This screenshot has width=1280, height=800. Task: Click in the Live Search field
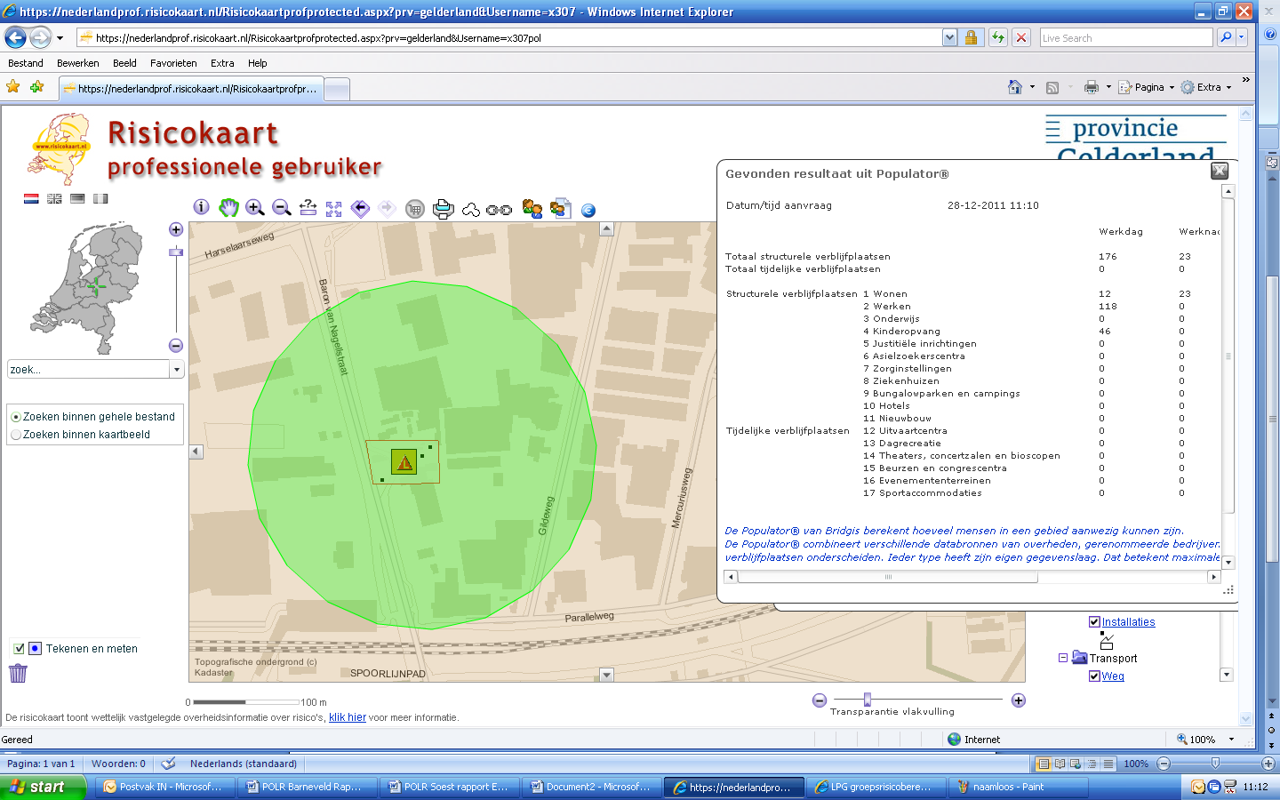pos(1126,37)
